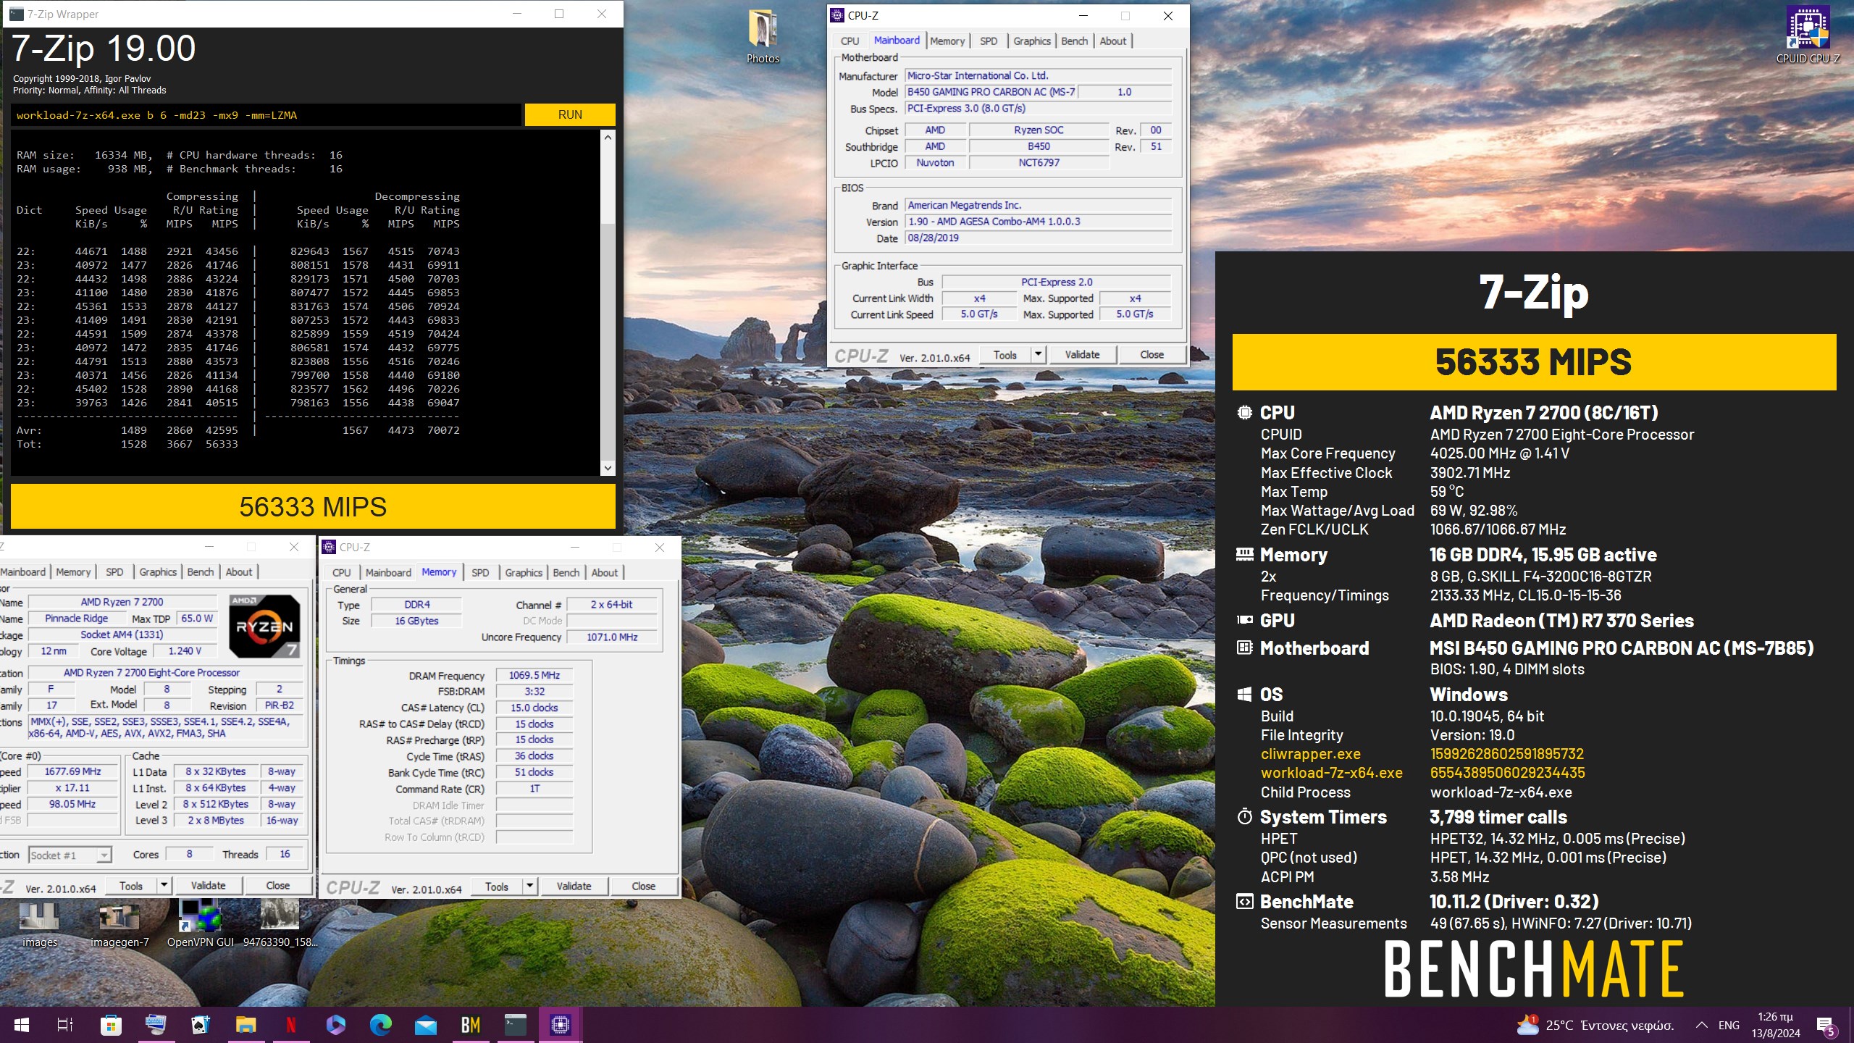The width and height of the screenshot is (1854, 1043).
Task: Open the weather widget in taskbar
Action: [x=1595, y=1025]
